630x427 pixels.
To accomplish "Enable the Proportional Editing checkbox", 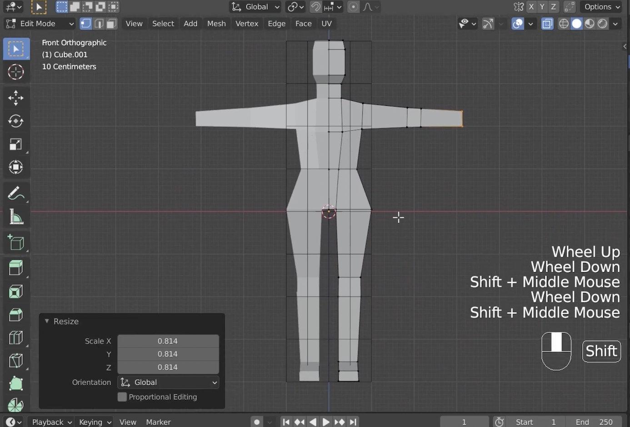I will (122, 397).
